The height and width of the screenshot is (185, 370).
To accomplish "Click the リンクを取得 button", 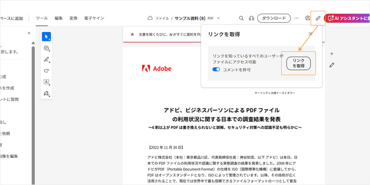I will (298, 63).
